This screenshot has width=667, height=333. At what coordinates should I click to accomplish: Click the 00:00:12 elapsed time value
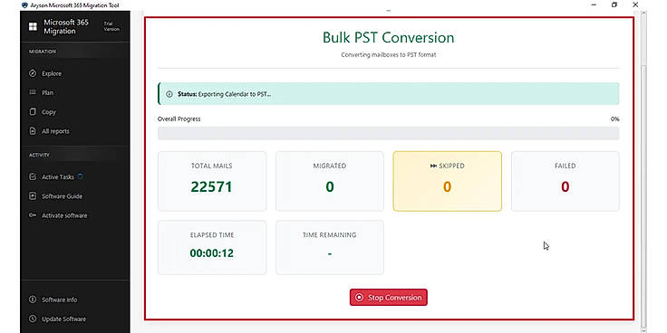click(x=212, y=253)
